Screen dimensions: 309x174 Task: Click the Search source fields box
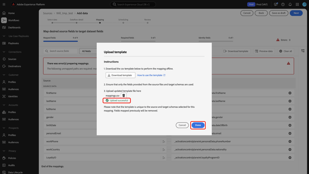pos(60,51)
